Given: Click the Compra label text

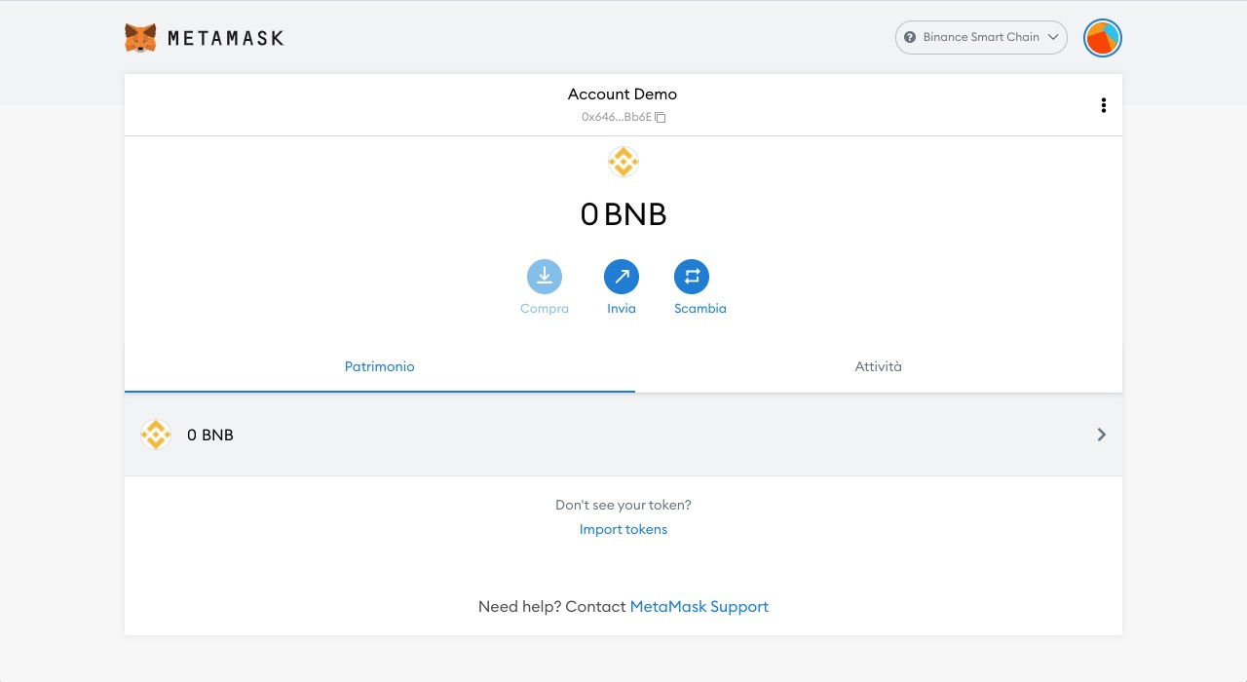Looking at the screenshot, I should (545, 309).
